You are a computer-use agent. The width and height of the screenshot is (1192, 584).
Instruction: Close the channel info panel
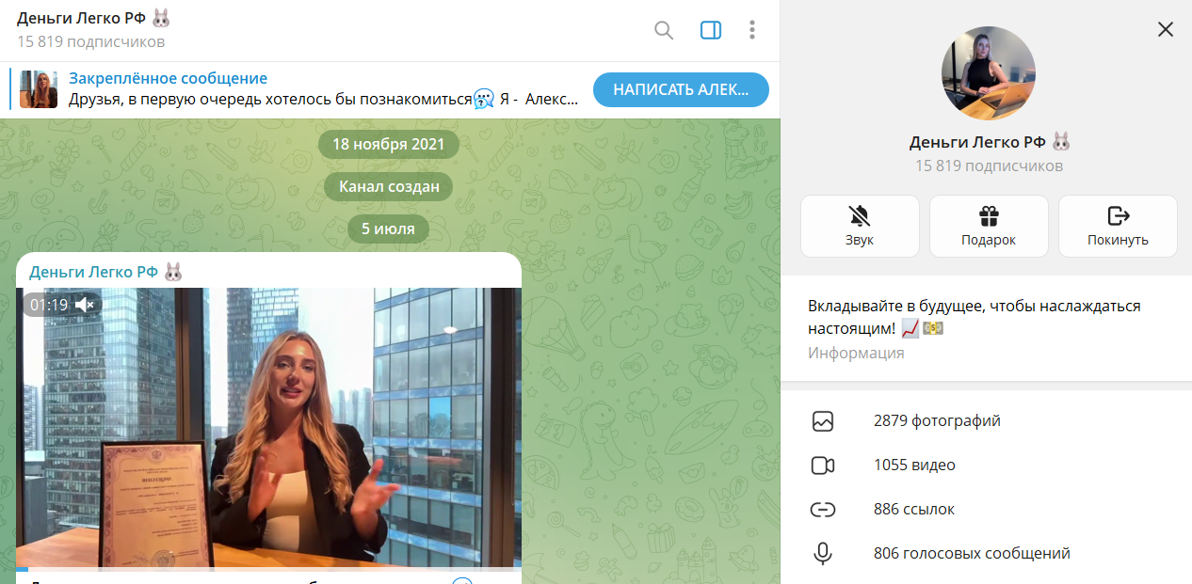tap(1166, 29)
